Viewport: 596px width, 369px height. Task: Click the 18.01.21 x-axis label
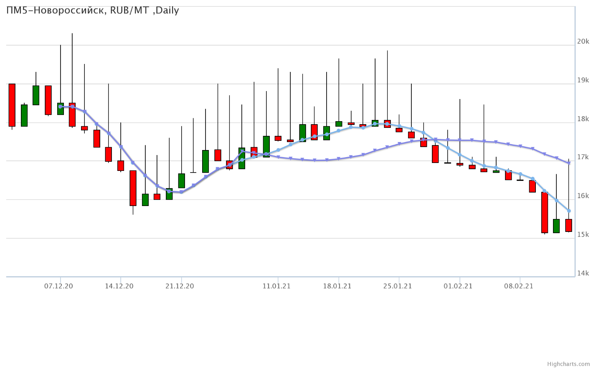(x=337, y=286)
